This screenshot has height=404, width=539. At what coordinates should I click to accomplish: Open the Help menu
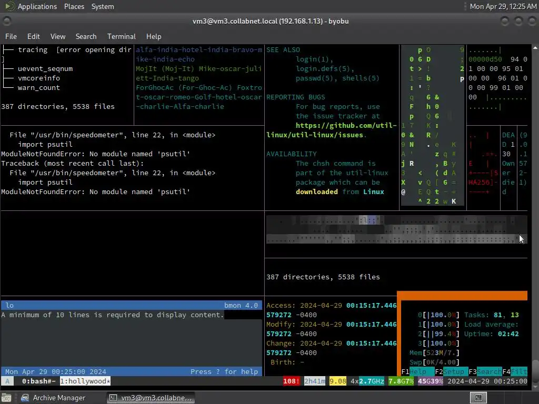[x=154, y=36]
